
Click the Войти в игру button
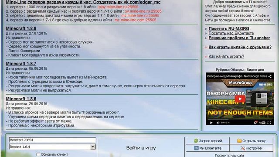pos(141,147)
